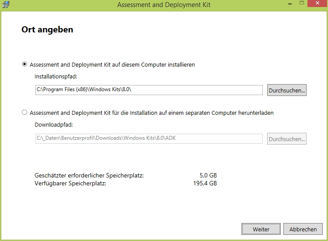Click the Installationspfad text field
328x241 pixels.
pos(149,90)
